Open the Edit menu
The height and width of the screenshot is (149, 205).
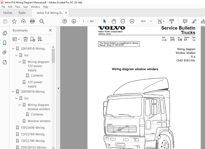coord(10,7)
